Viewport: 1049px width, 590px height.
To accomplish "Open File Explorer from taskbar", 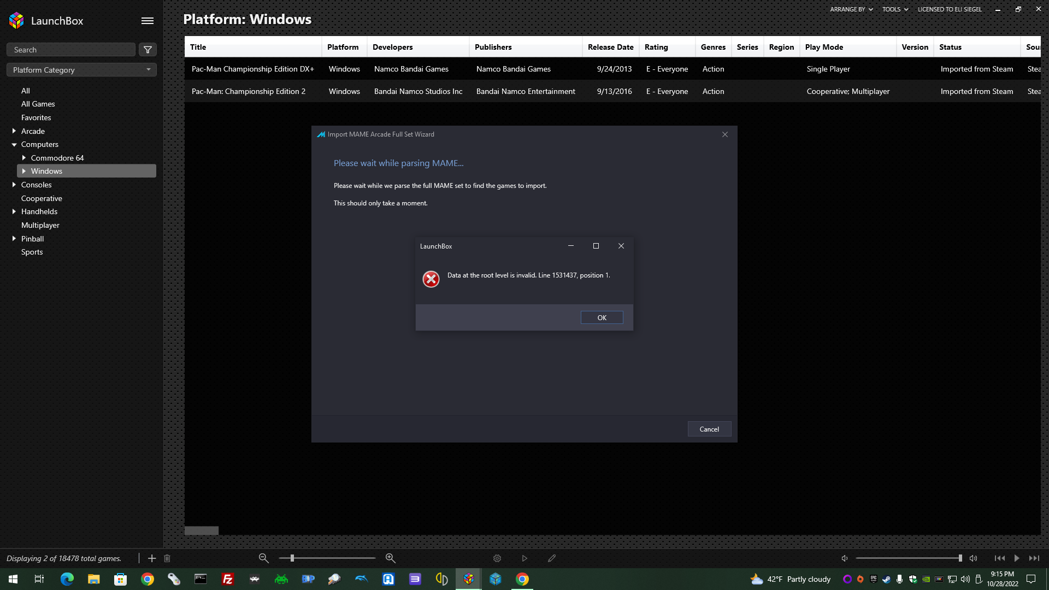I will click(x=94, y=579).
